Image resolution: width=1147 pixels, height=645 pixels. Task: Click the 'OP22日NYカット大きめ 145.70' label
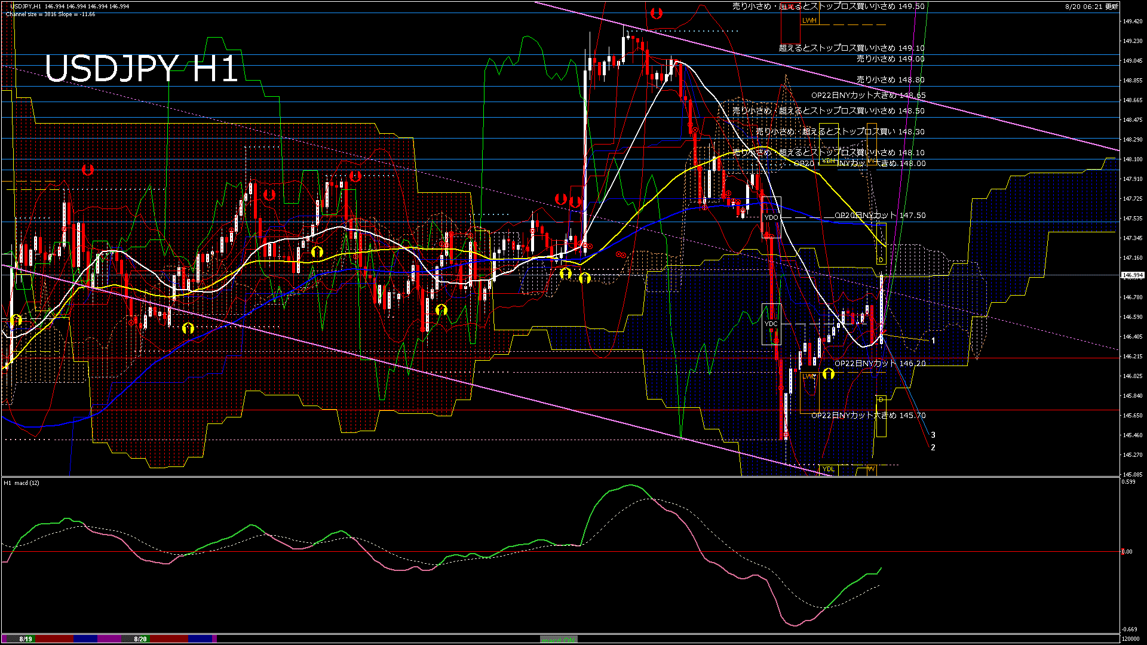[x=868, y=415]
